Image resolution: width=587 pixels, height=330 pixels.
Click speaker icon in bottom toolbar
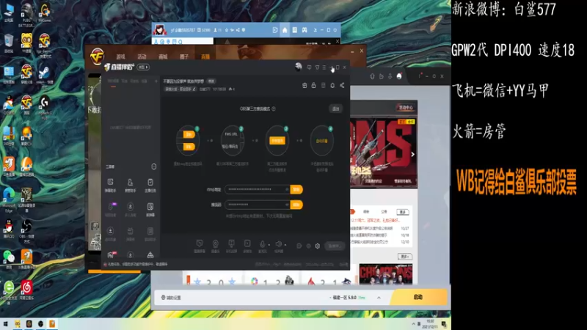point(279,244)
